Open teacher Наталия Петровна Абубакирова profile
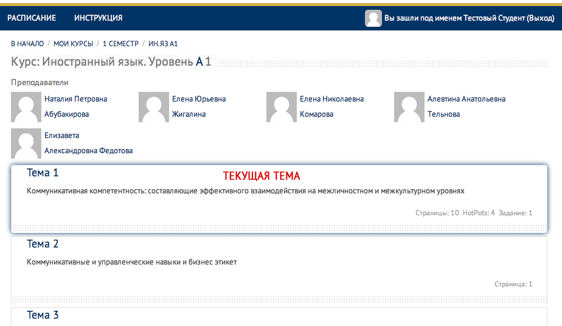This screenshot has width=562, height=326. [x=75, y=106]
